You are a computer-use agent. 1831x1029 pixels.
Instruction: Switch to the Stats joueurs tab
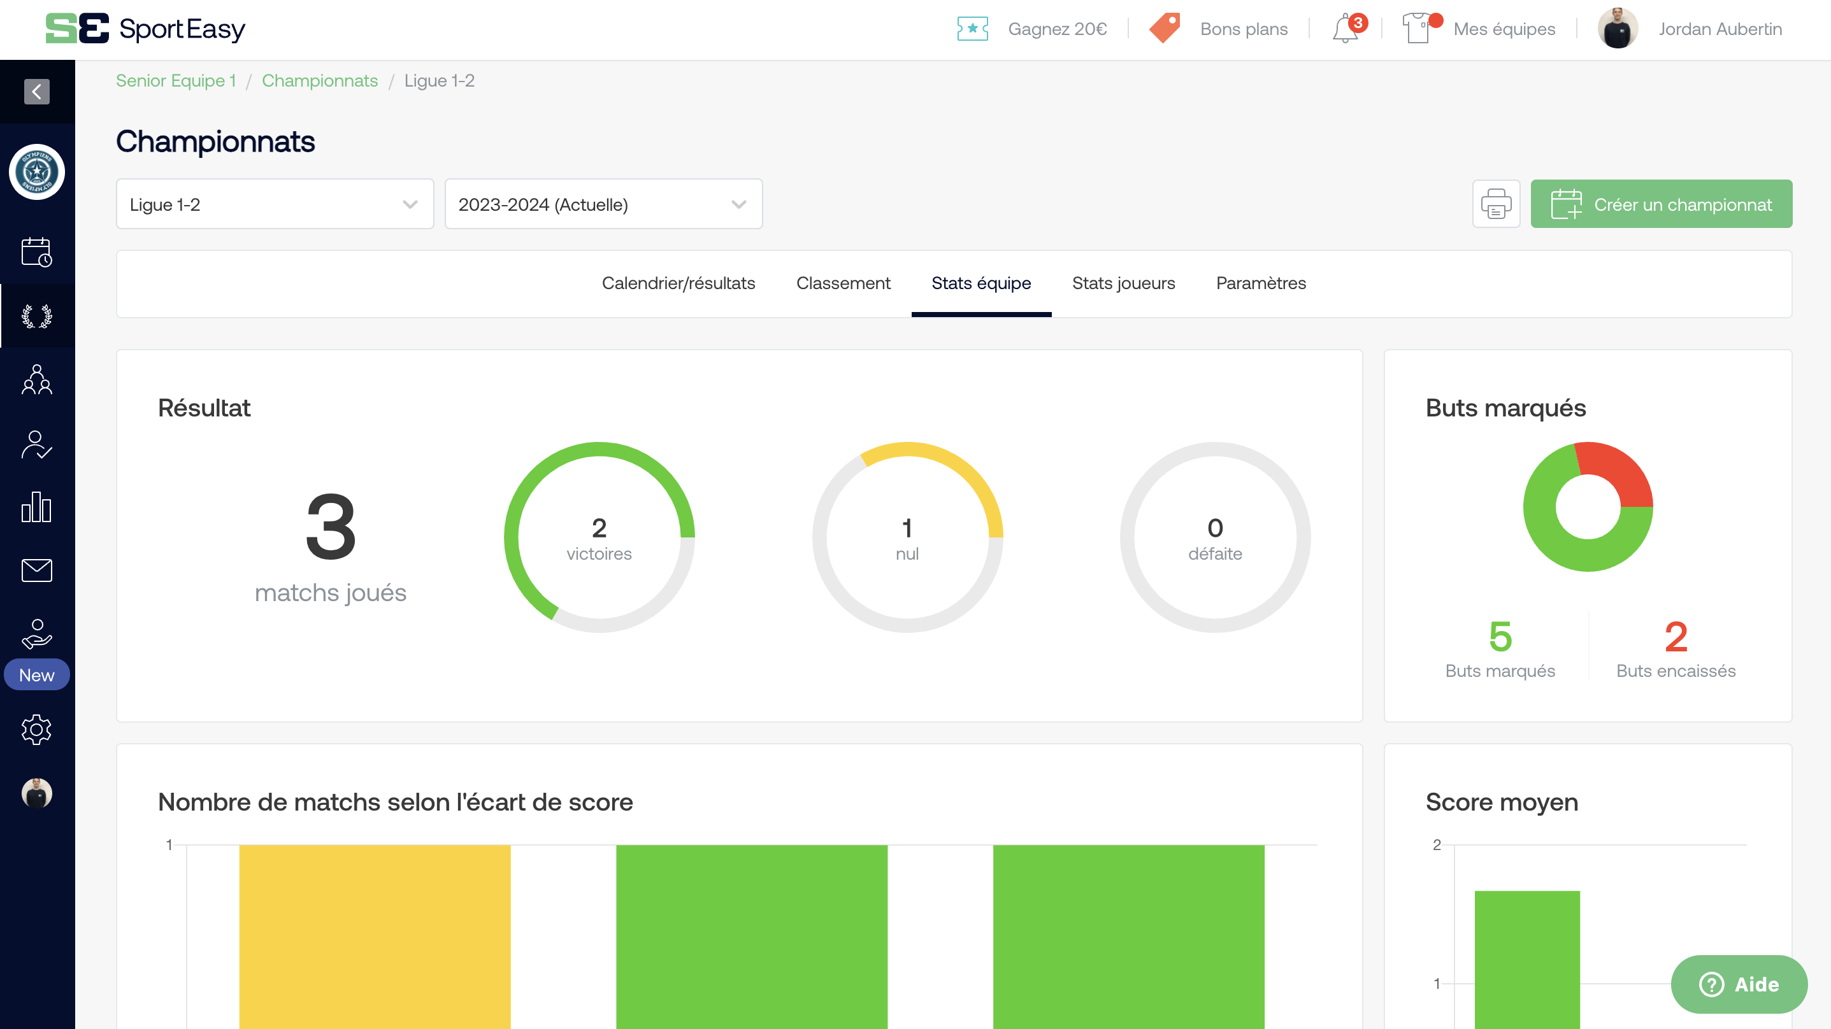coord(1123,283)
